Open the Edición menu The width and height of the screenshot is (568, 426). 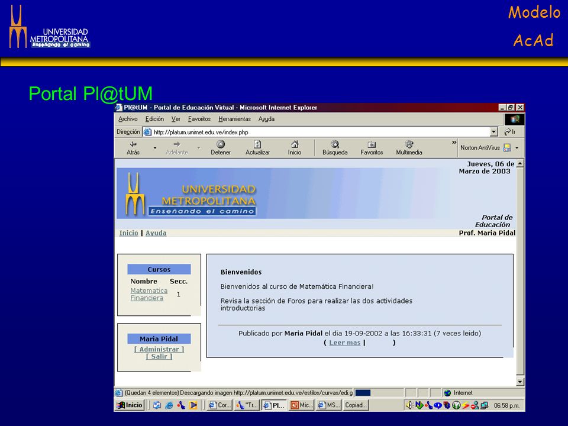[154, 119]
